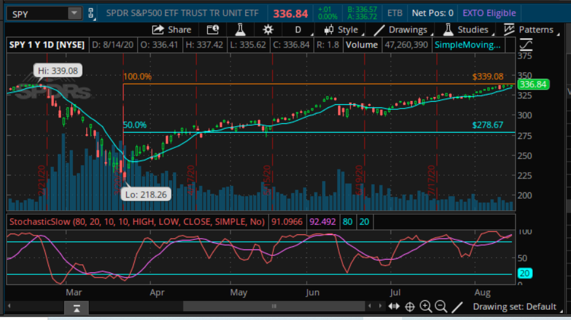Image resolution: width=571 pixels, height=320 pixels.
Task: Click the D: 8/14/20 date field
Action: pos(112,45)
